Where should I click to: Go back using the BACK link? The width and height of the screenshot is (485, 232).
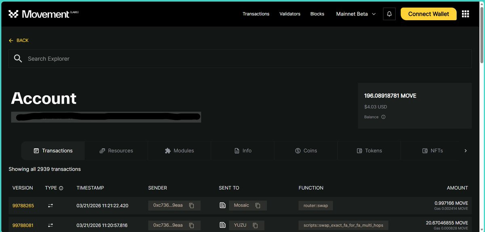[x=19, y=40]
